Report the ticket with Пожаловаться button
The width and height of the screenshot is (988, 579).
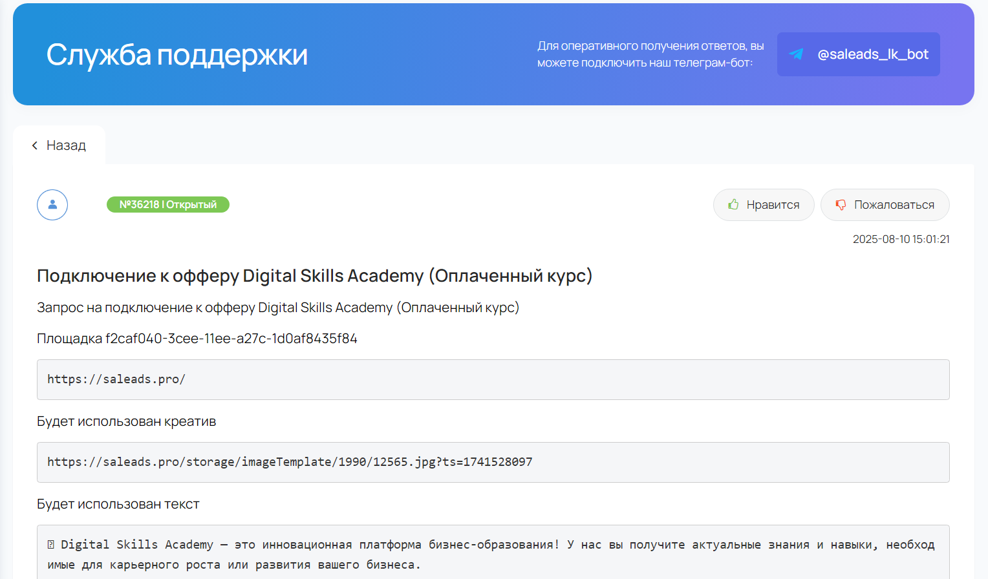tap(885, 205)
